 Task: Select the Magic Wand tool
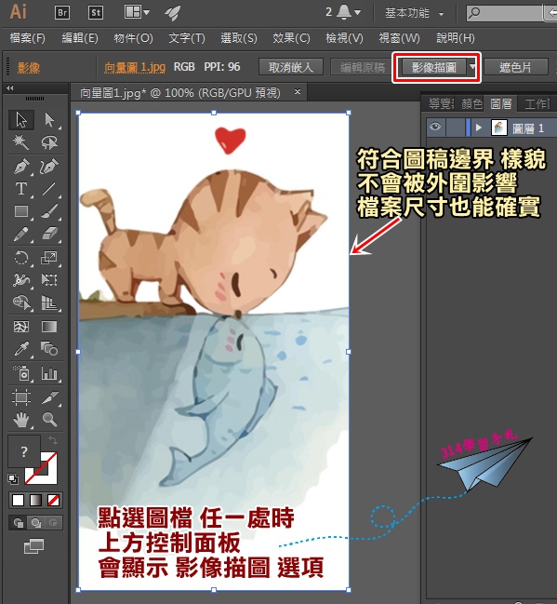[x=21, y=142]
